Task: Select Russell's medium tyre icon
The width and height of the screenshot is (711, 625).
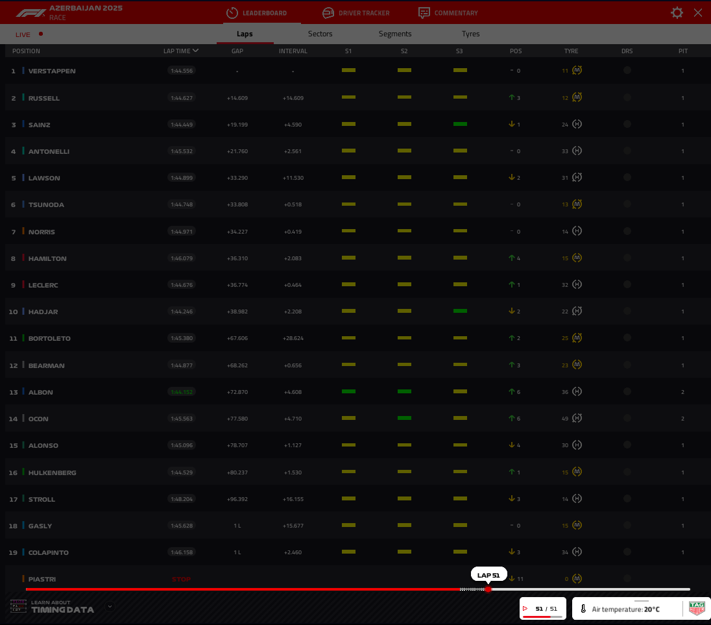Action: [577, 97]
